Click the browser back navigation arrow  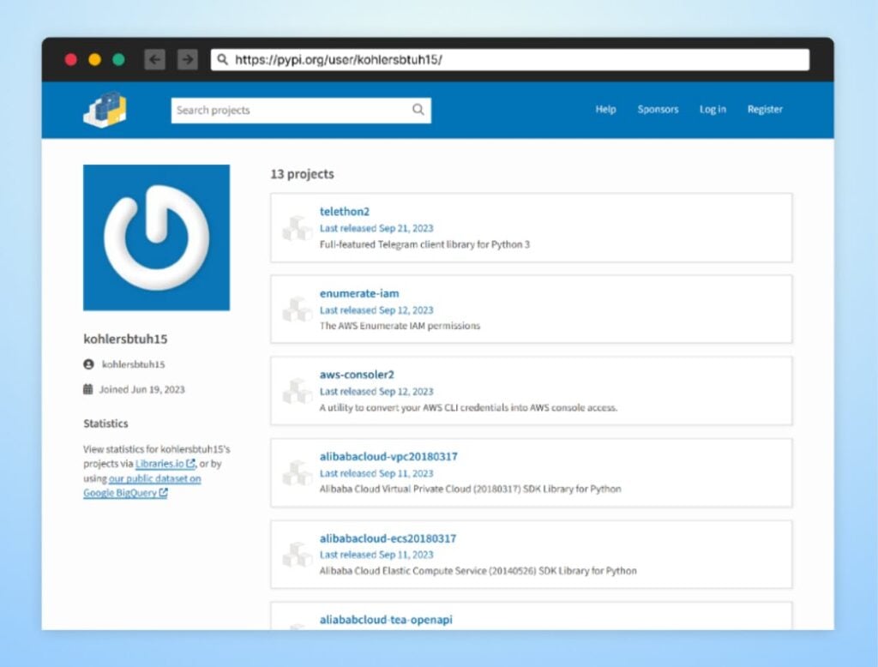[153, 59]
